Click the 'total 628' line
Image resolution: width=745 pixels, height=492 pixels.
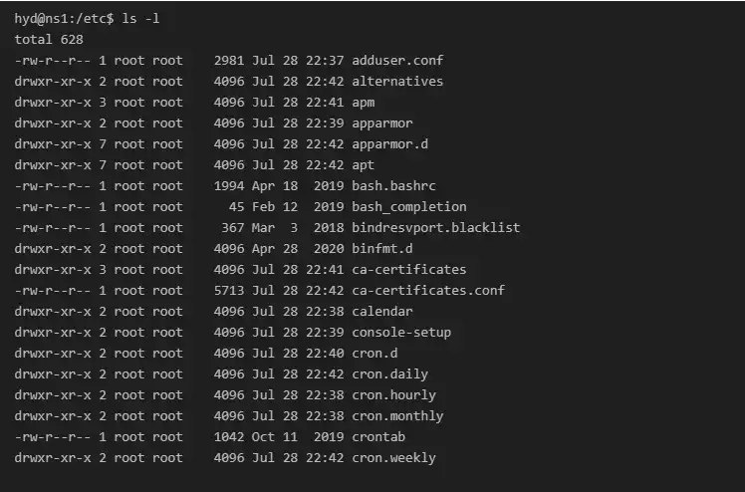click(49, 39)
